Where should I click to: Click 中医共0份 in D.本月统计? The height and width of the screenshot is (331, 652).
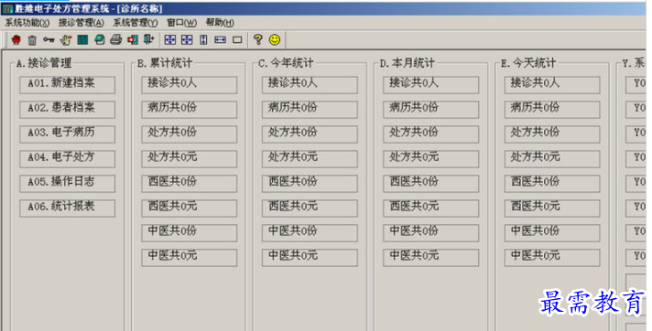tap(430, 233)
